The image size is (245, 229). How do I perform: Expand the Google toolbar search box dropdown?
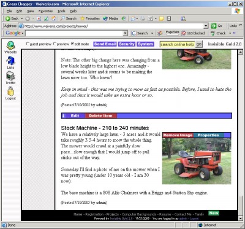pyautogui.click(x=125, y=33)
